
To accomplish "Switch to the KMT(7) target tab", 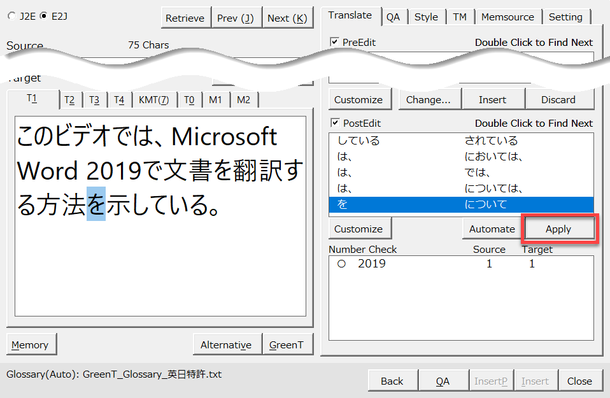I will (x=153, y=100).
